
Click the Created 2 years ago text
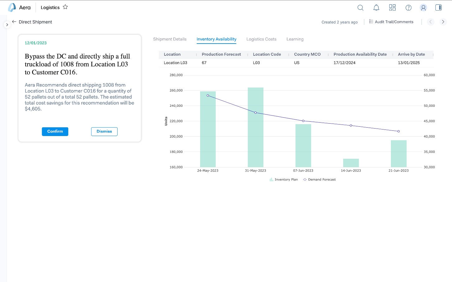339,22
